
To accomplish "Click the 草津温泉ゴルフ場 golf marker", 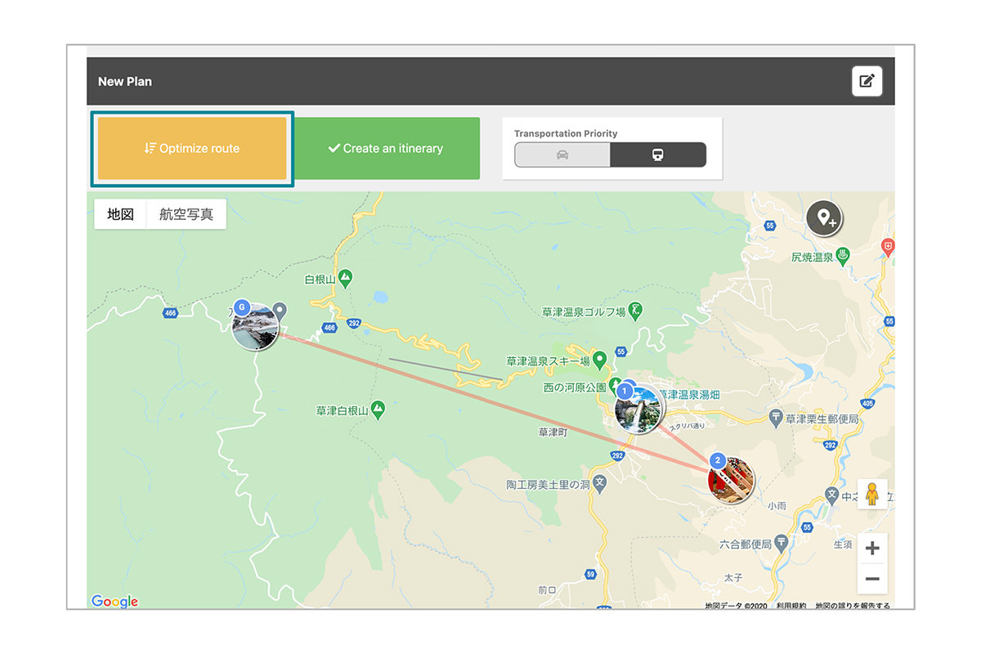I will 637,311.
